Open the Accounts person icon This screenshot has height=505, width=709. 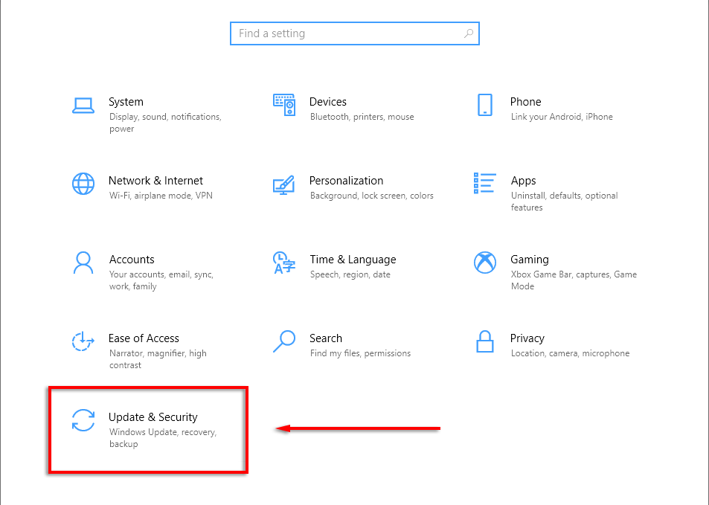[83, 263]
